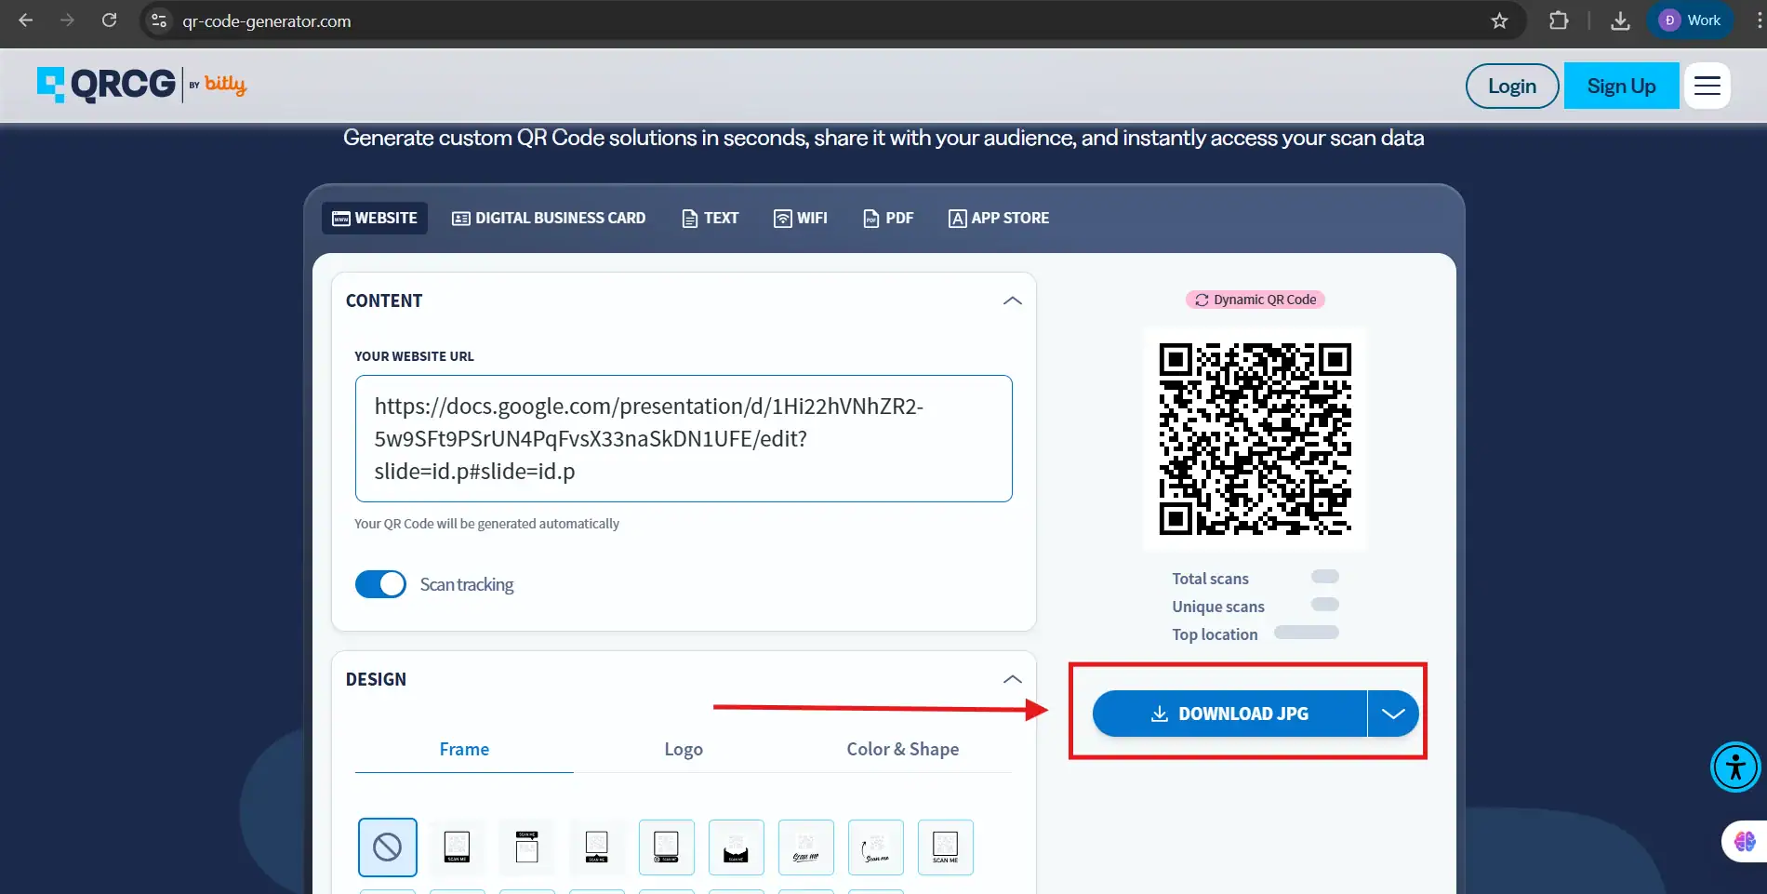The width and height of the screenshot is (1767, 894).
Task: Toggle Scan tracking off
Action: coord(380,584)
